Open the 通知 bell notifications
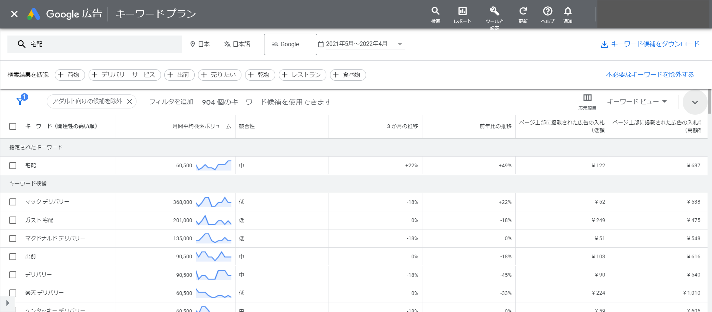This screenshot has height=312, width=712. pos(568,15)
